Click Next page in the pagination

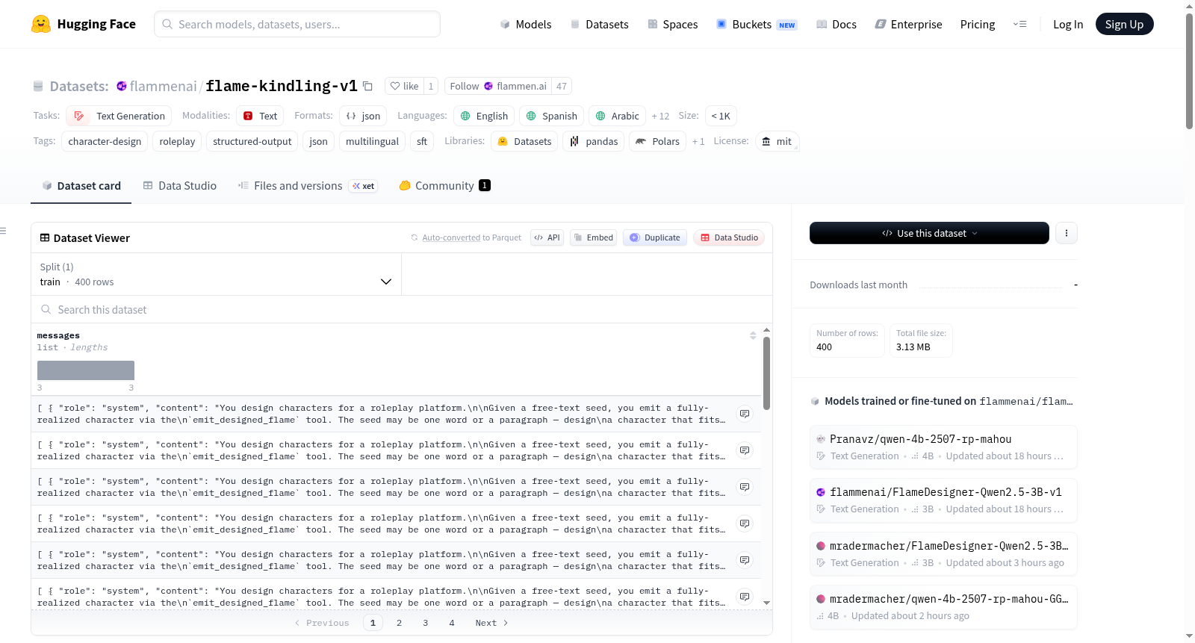click(x=491, y=623)
